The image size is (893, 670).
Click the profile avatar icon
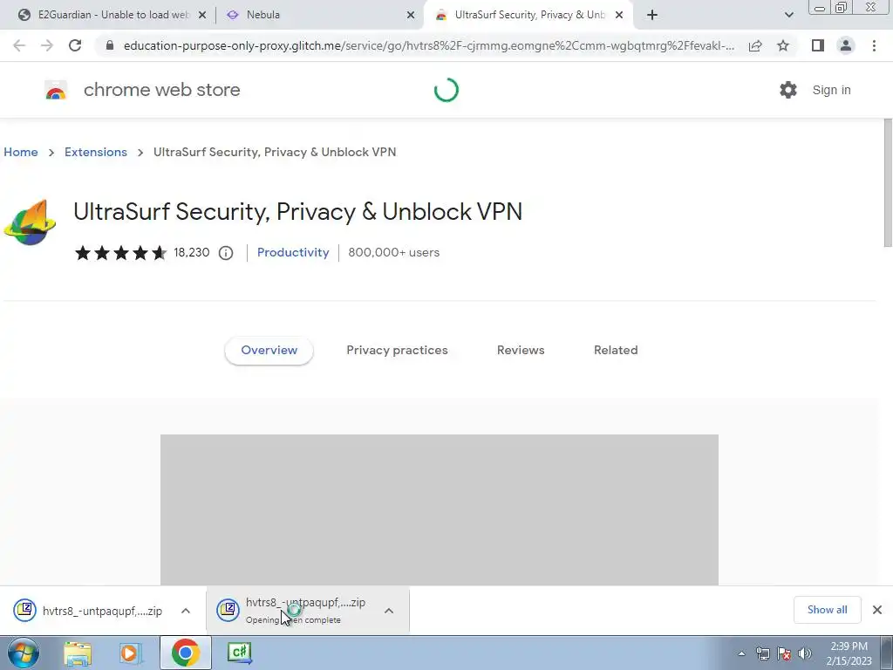click(845, 45)
